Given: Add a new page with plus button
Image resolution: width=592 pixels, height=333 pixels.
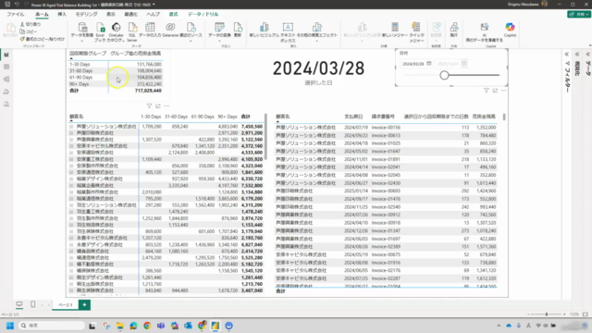Looking at the screenshot, I should pos(84,304).
